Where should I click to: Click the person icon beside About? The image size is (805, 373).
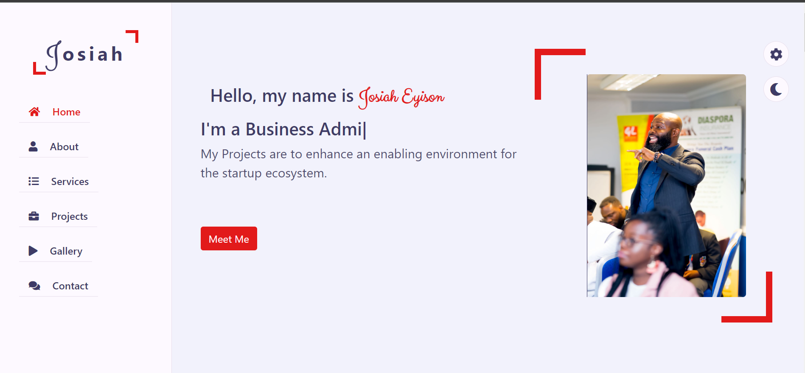33,146
